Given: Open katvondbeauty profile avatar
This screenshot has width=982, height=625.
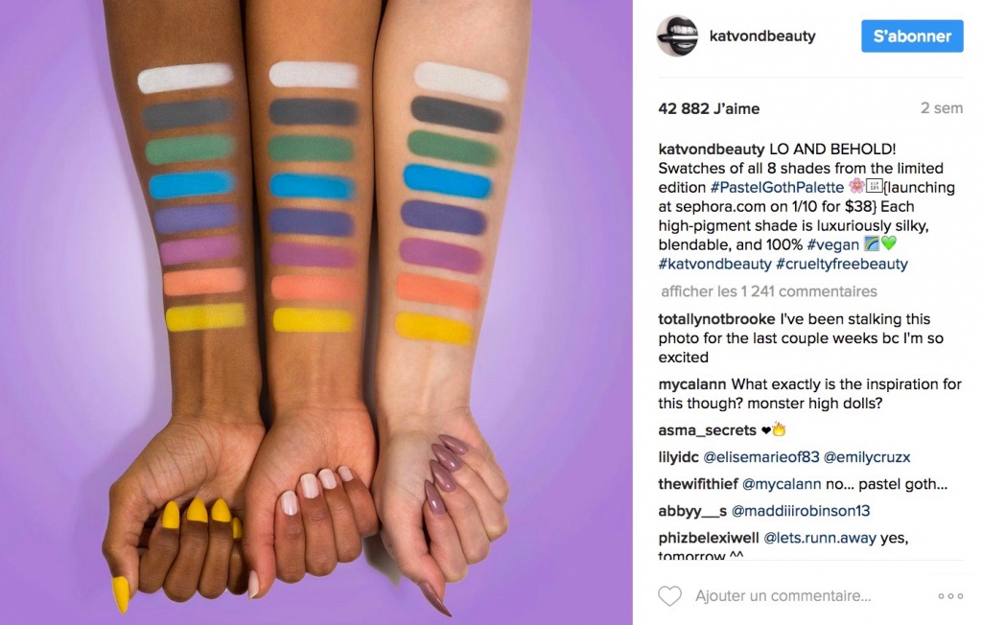Looking at the screenshot, I should pos(677,36).
